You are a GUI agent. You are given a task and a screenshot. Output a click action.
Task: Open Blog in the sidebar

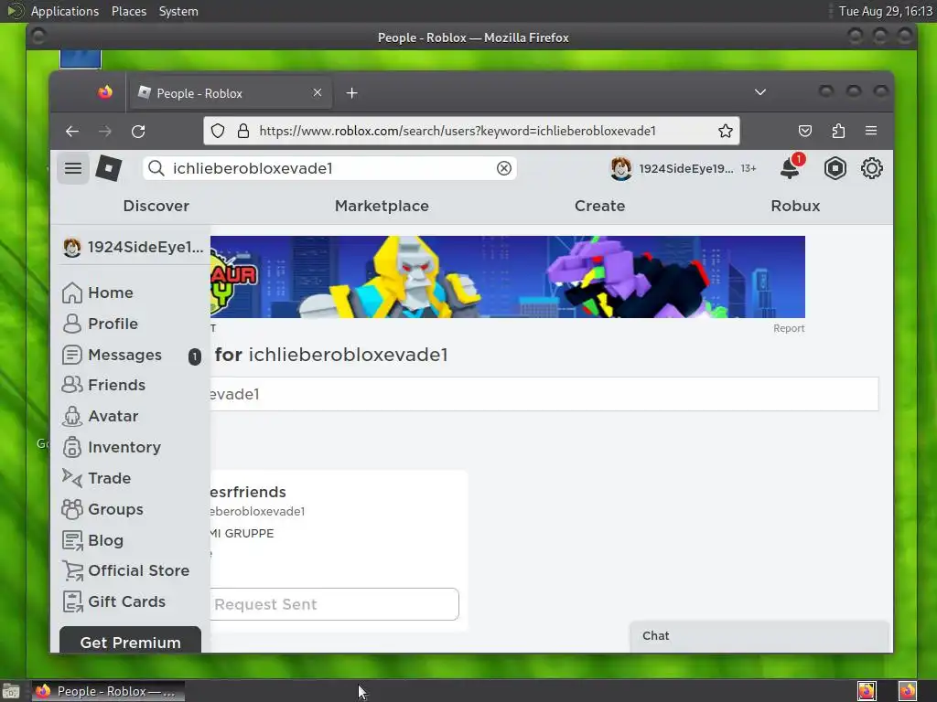tap(93, 540)
